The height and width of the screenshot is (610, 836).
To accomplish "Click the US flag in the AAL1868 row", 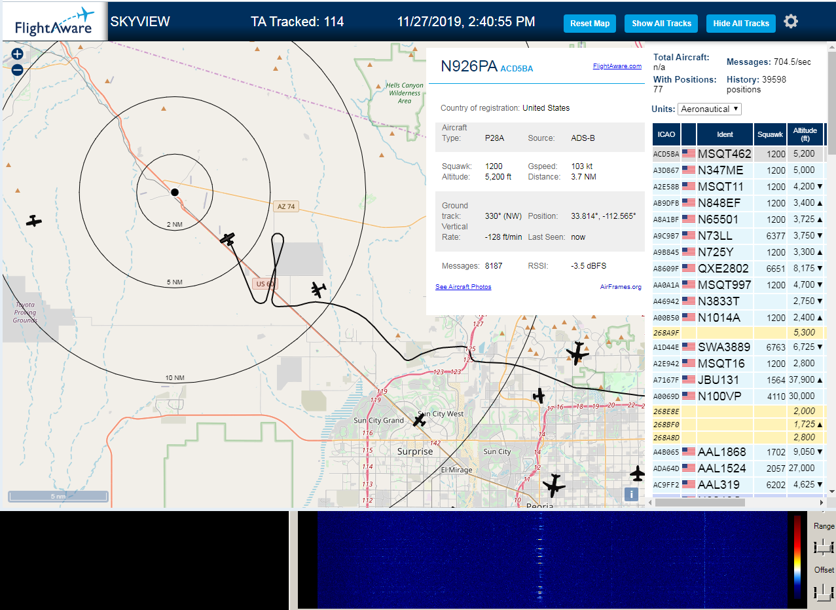I will 689,451.
